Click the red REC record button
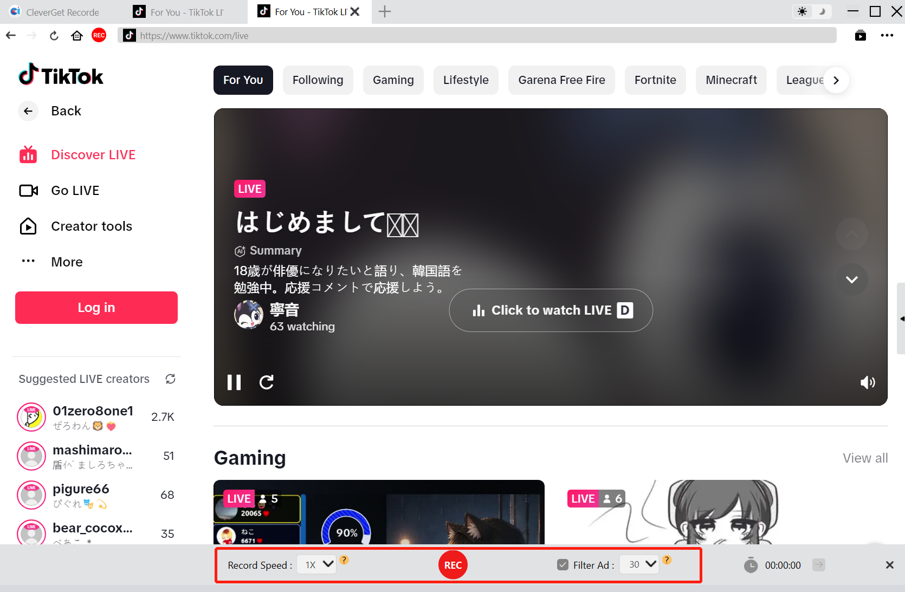 pos(452,565)
